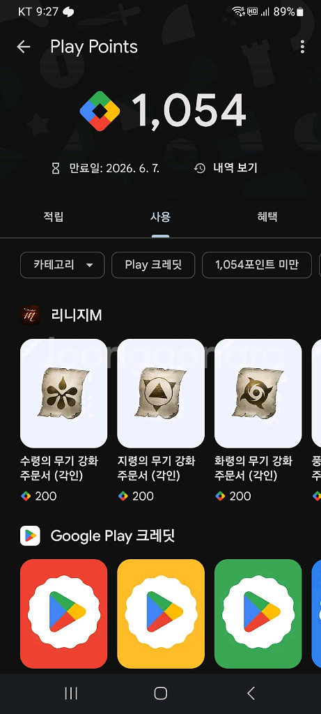Toggle the Play 크레딧 filter chip
Viewport: 321px width, 714px height.
(x=153, y=265)
